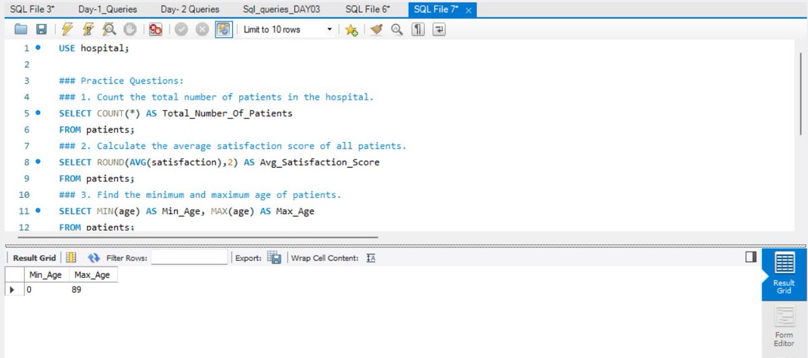The height and width of the screenshot is (358, 808).
Task: Switch to the Day-1_Queries tab
Action: 108,9
